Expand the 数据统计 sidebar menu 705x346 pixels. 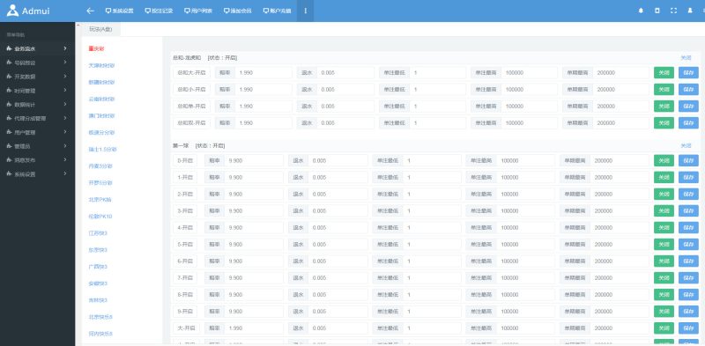coord(38,104)
